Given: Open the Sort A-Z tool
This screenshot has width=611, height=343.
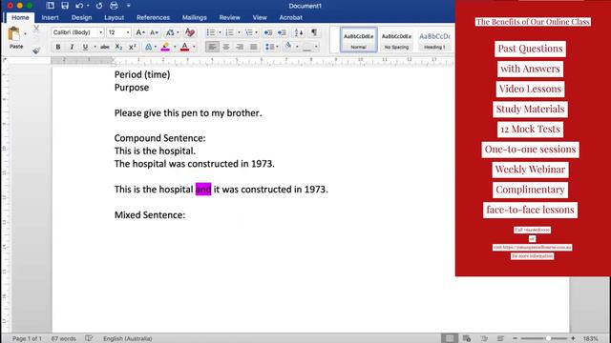Looking at the screenshot, I should [299, 32].
